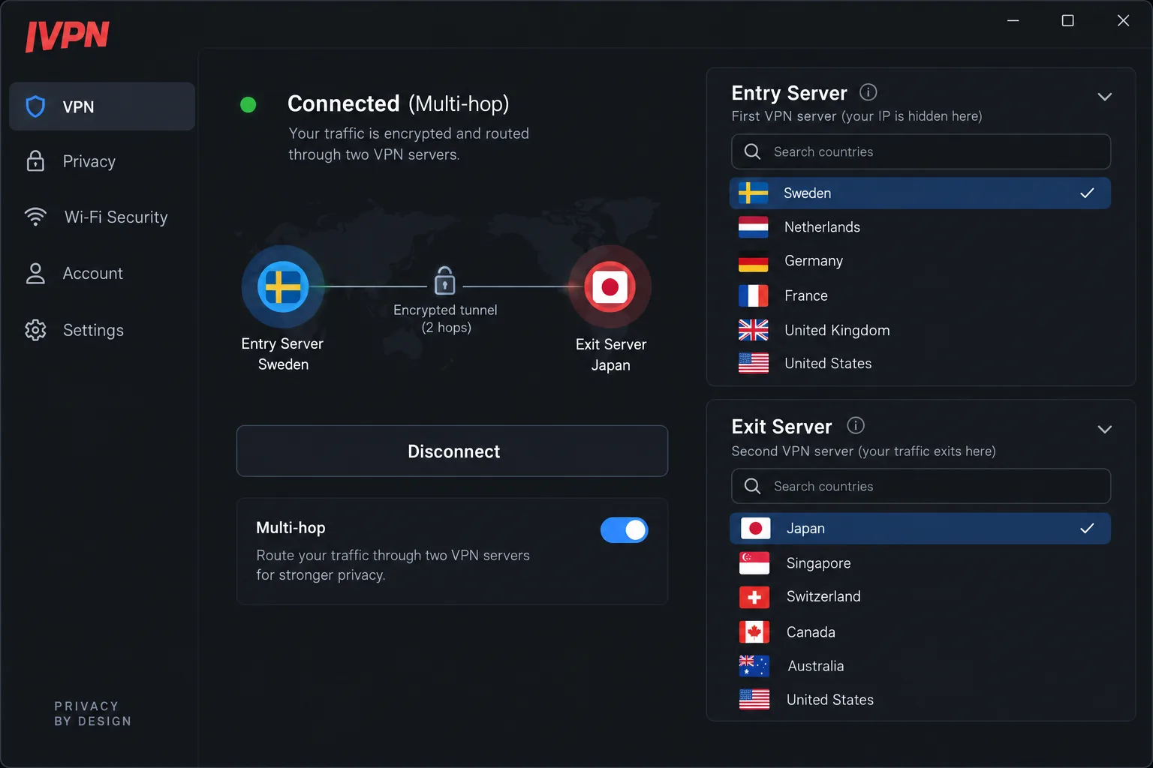This screenshot has width=1153, height=768.
Task: Click the Canada flag icon
Action: pos(754,632)
